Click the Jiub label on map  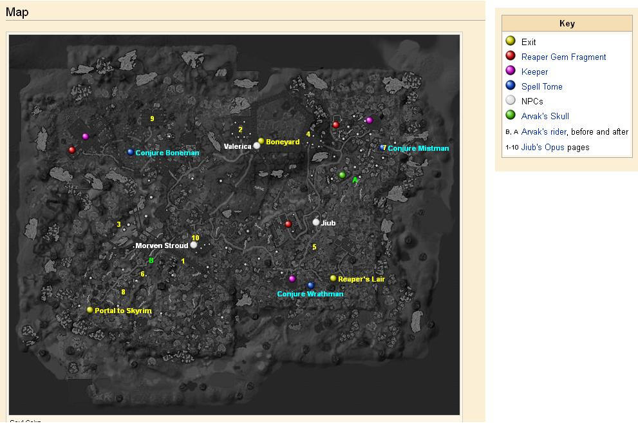(328, 223)
